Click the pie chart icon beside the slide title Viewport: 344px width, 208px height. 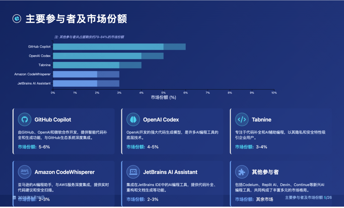pyautogui.click(x=17, y=19)
